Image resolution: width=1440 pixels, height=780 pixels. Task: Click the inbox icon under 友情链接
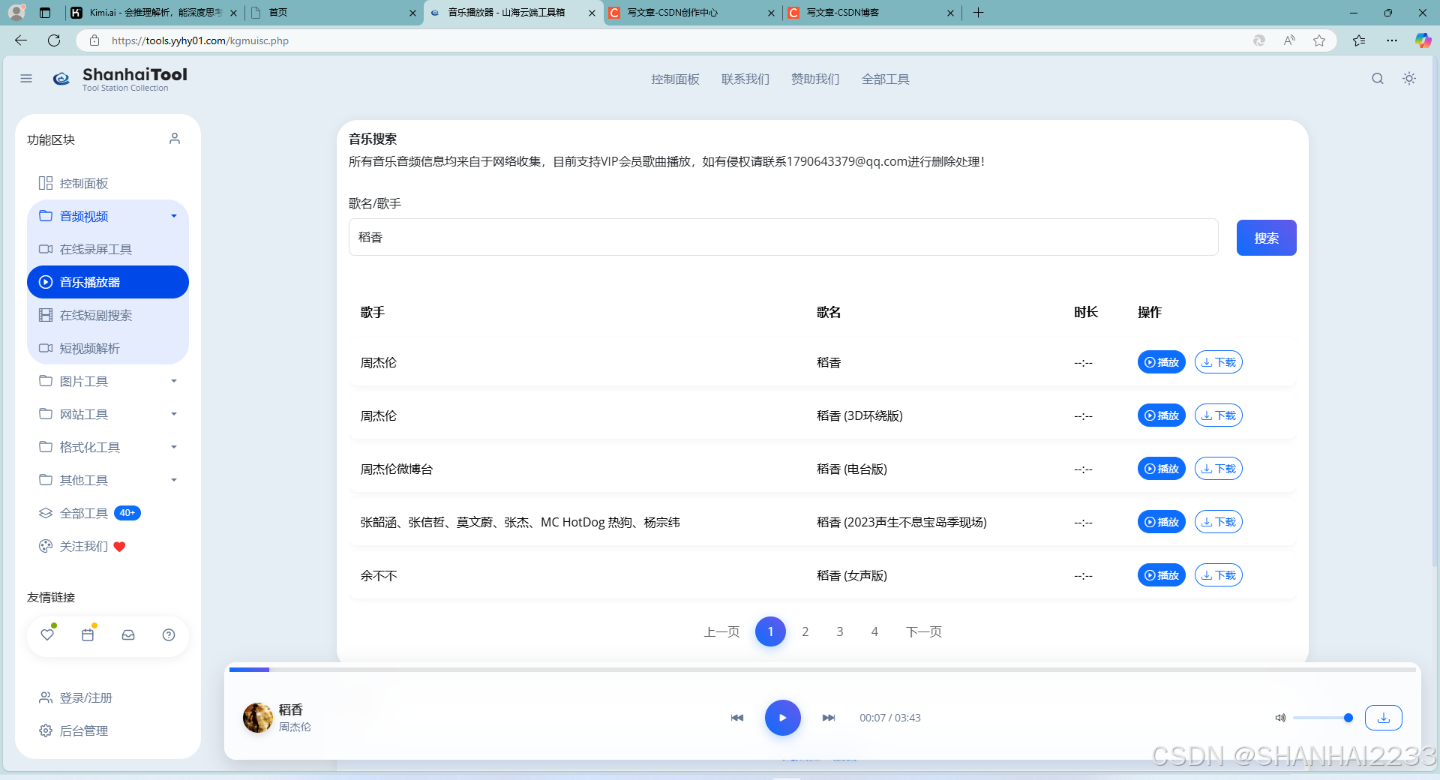(128, 634)
